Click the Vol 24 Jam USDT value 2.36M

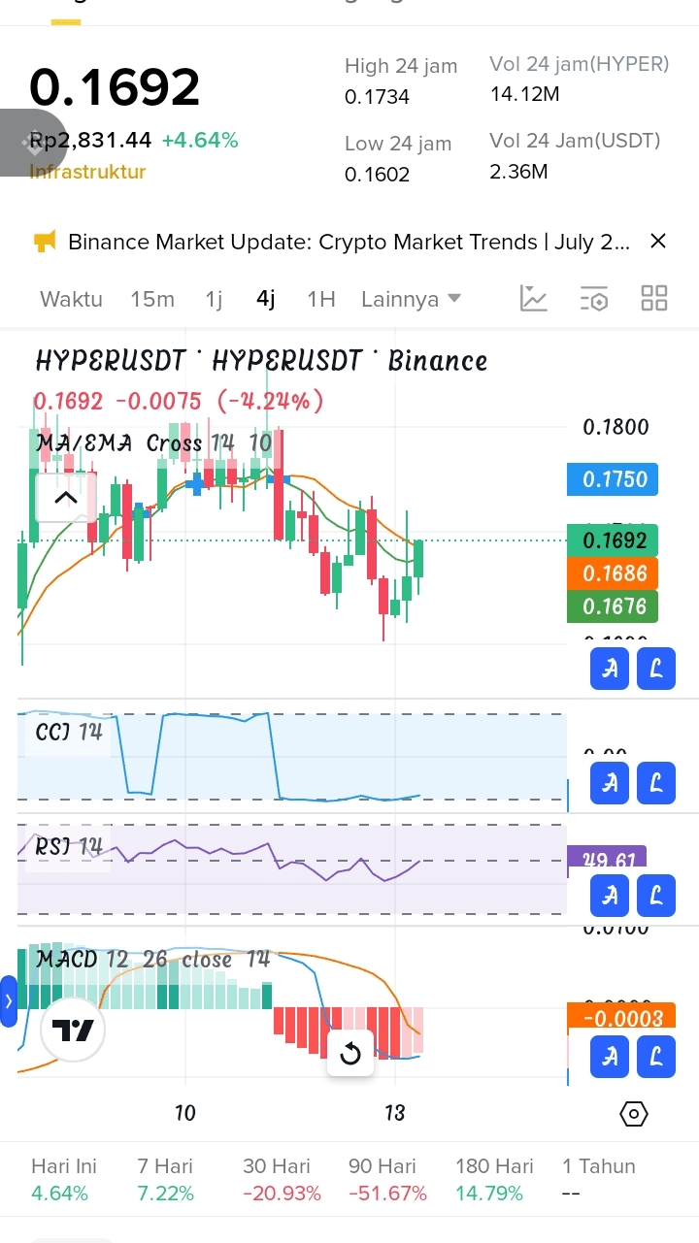[x=519, y=172]
